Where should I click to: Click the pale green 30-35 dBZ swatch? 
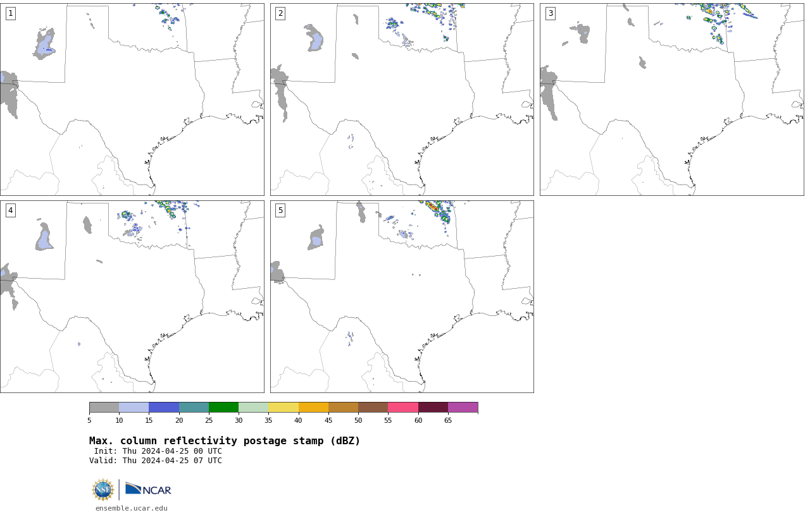(253, 407)
